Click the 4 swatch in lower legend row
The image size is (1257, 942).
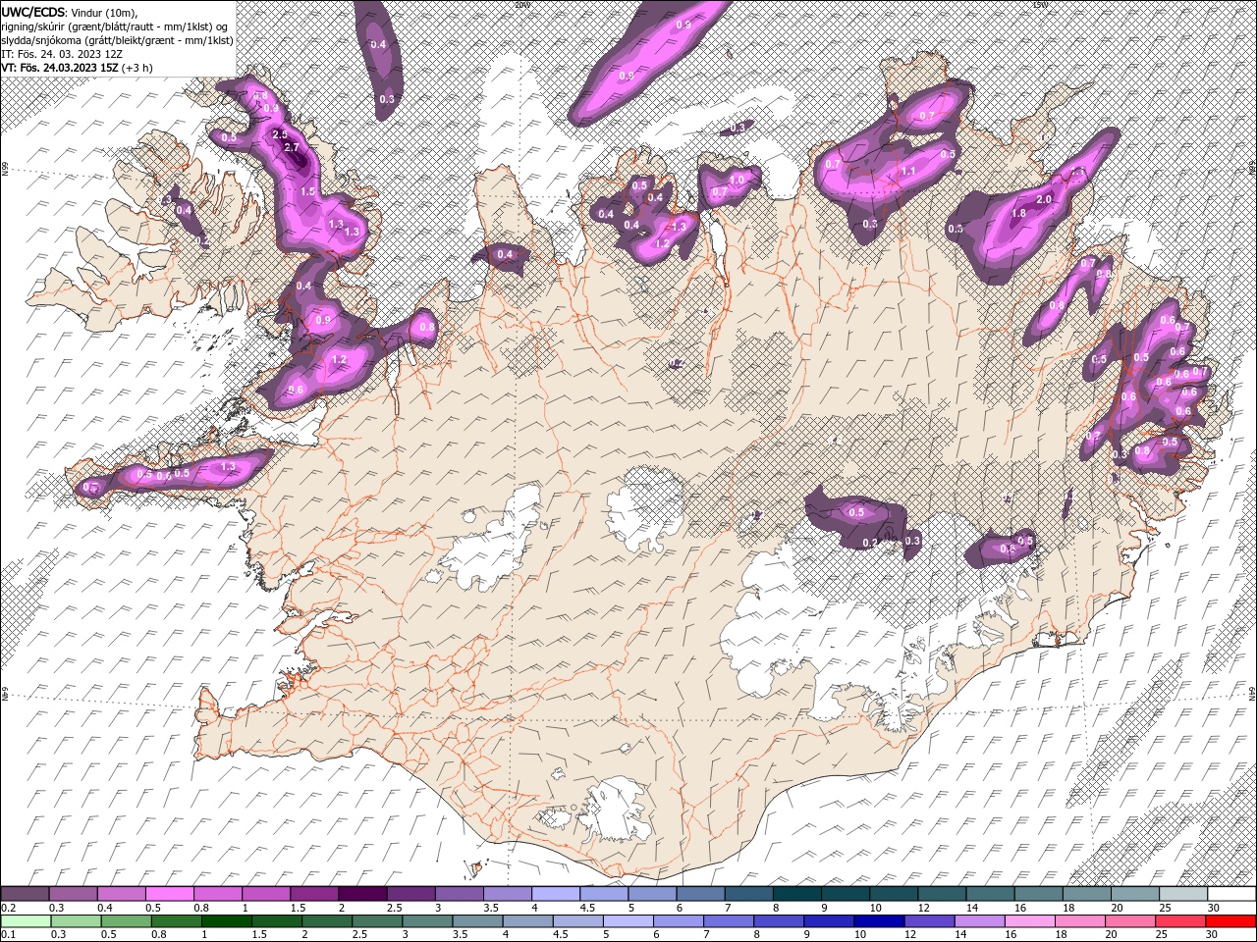526,920
